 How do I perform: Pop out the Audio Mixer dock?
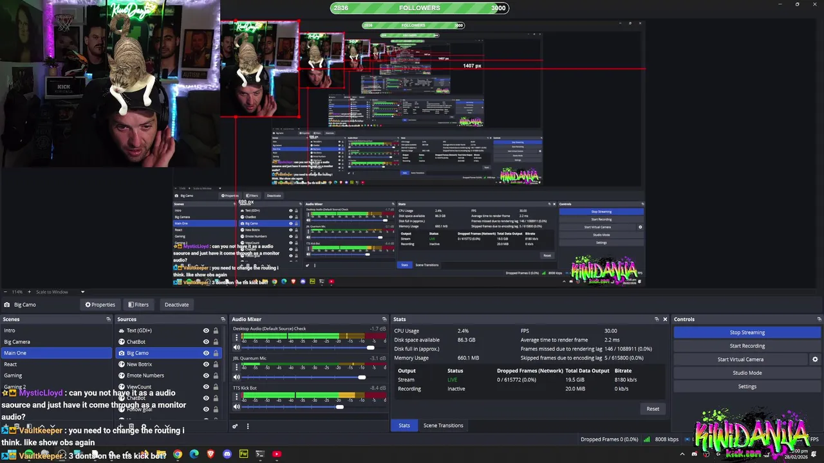click(384, 319)
